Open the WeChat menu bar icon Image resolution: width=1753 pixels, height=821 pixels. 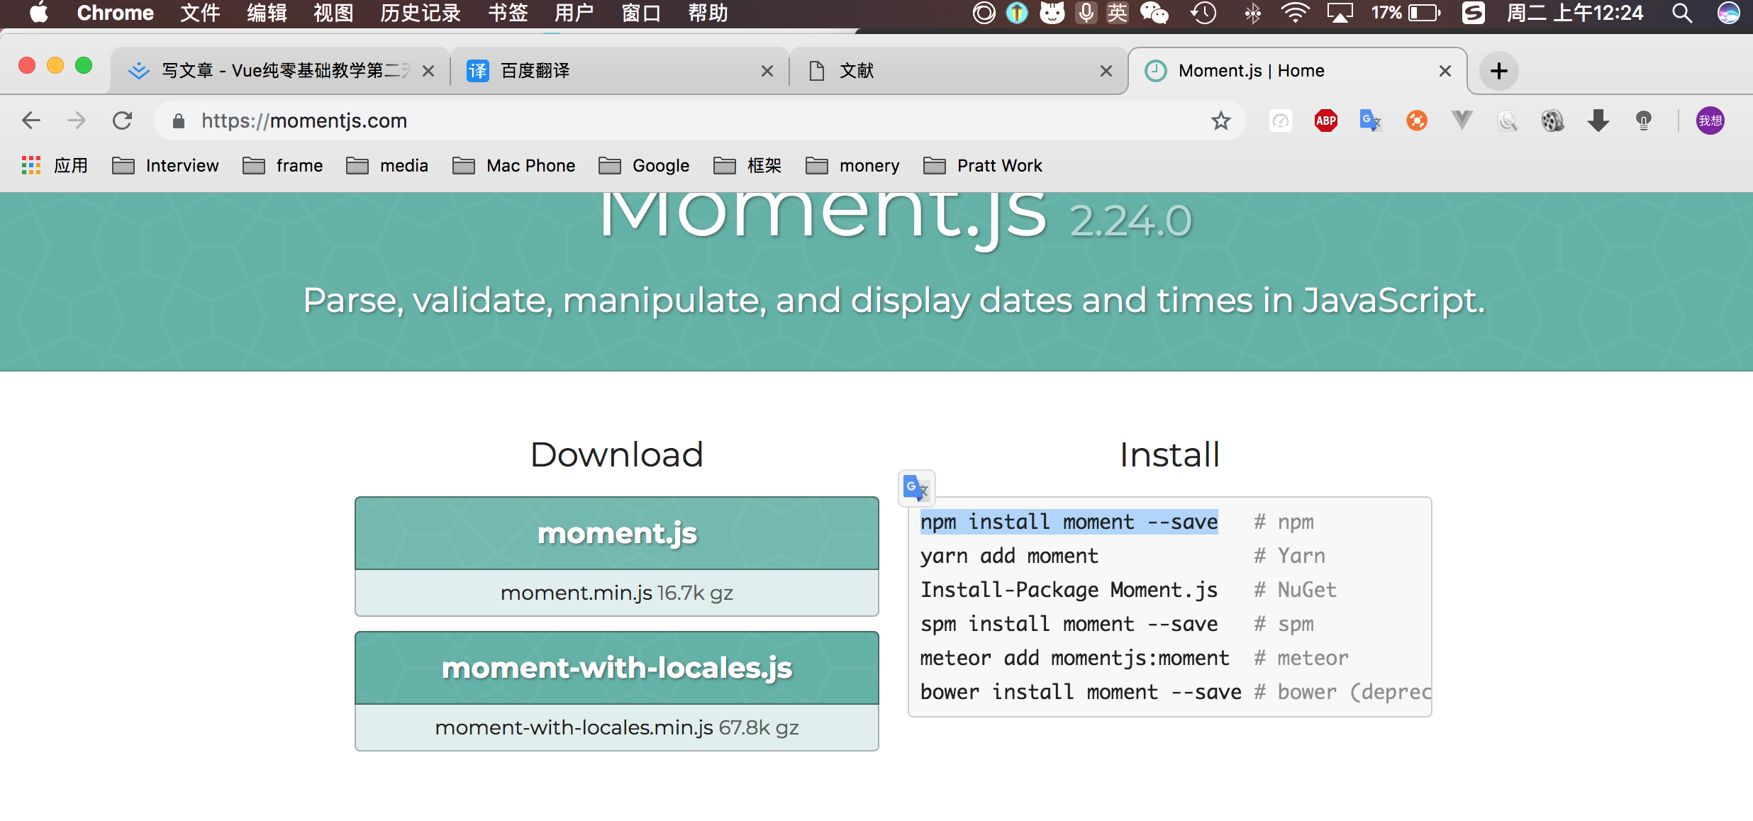pyautogui.click(x=1154, y=13)
